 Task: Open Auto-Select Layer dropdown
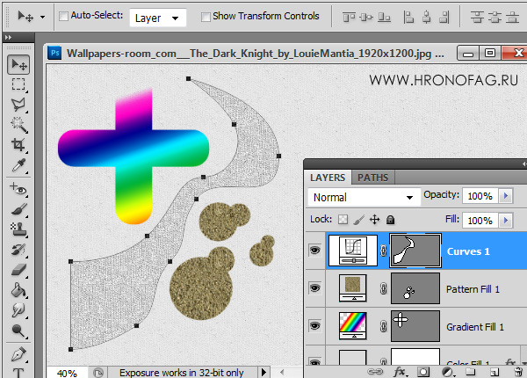pos(157,18)
